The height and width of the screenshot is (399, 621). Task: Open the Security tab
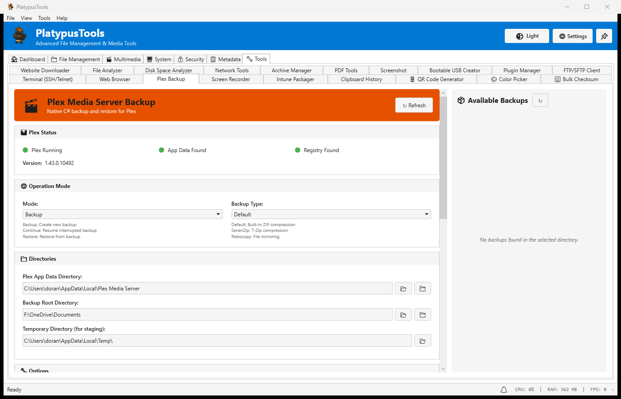click(191, 59)
